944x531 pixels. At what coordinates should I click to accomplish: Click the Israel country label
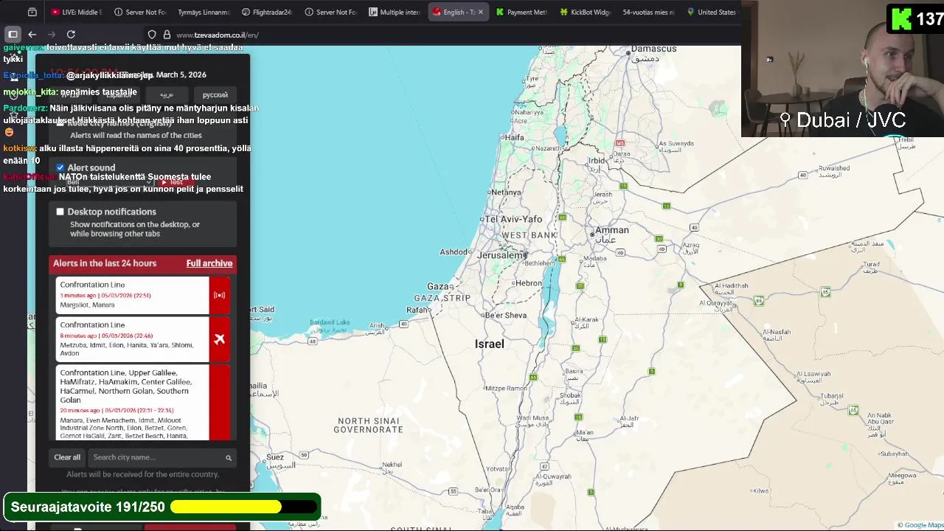489,344
